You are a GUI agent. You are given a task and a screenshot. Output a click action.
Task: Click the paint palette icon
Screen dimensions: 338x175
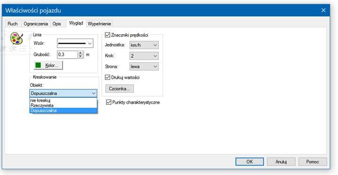16,38
